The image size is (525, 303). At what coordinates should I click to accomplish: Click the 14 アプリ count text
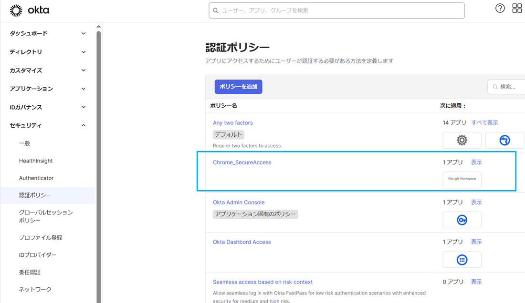point(454,122)
